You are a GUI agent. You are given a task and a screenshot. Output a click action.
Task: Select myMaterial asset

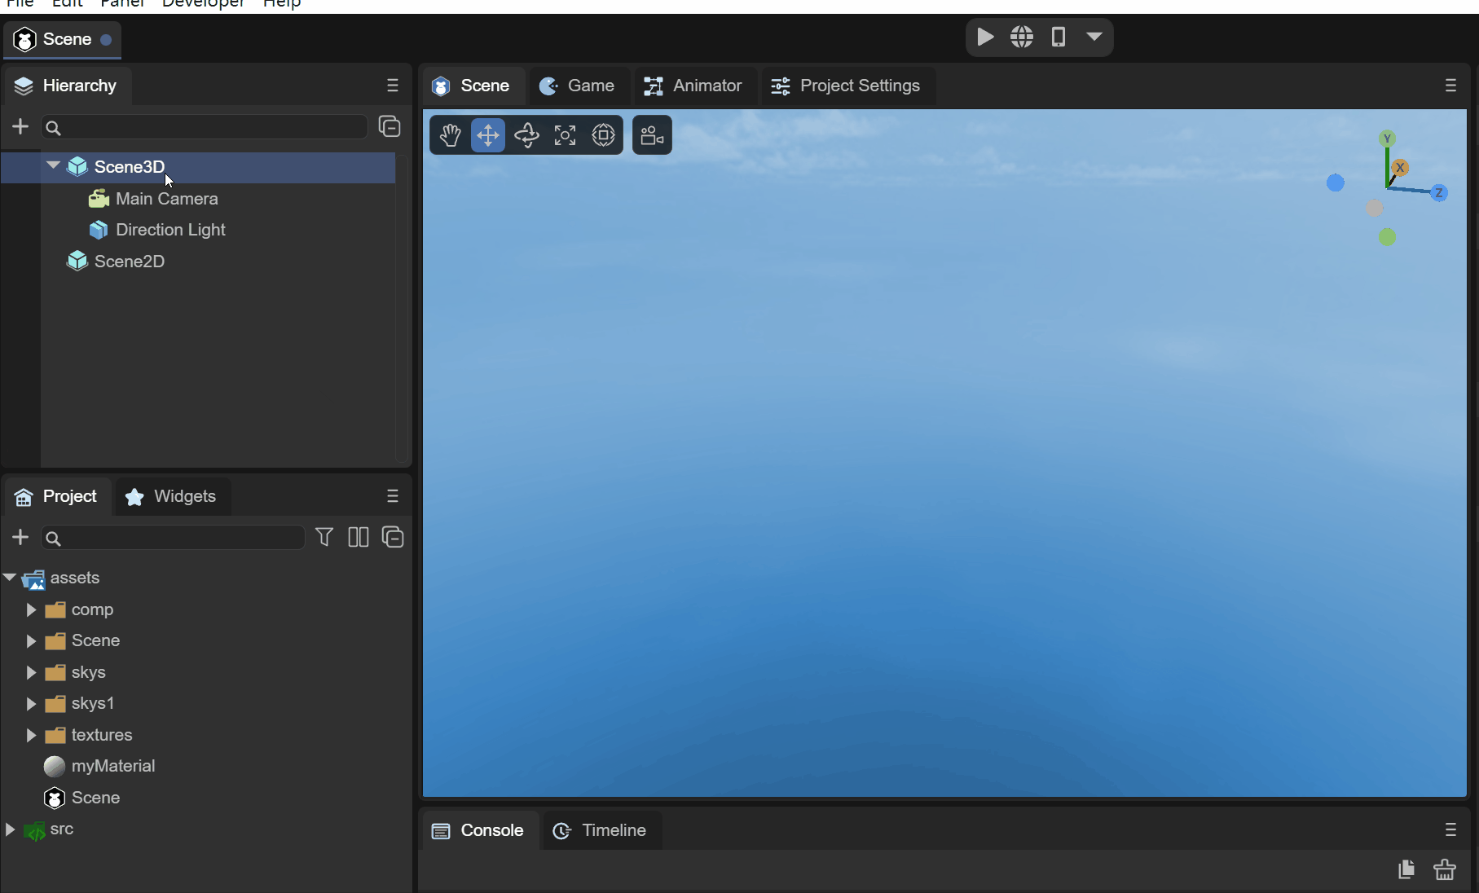pyautogui.click(x=112, y=766)
